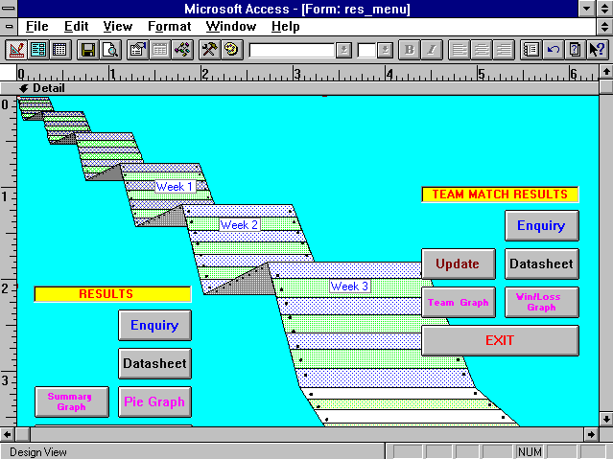Viewport: 613px width, 459px height.
Task: Toggle Bold formatting button
Action: [410, 49]
